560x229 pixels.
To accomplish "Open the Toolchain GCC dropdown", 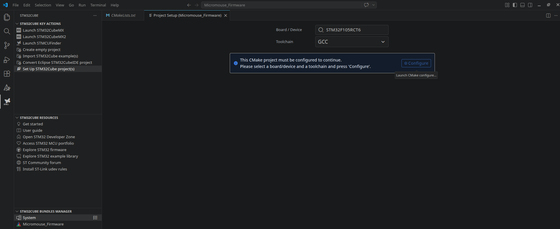I will point(352,42).
